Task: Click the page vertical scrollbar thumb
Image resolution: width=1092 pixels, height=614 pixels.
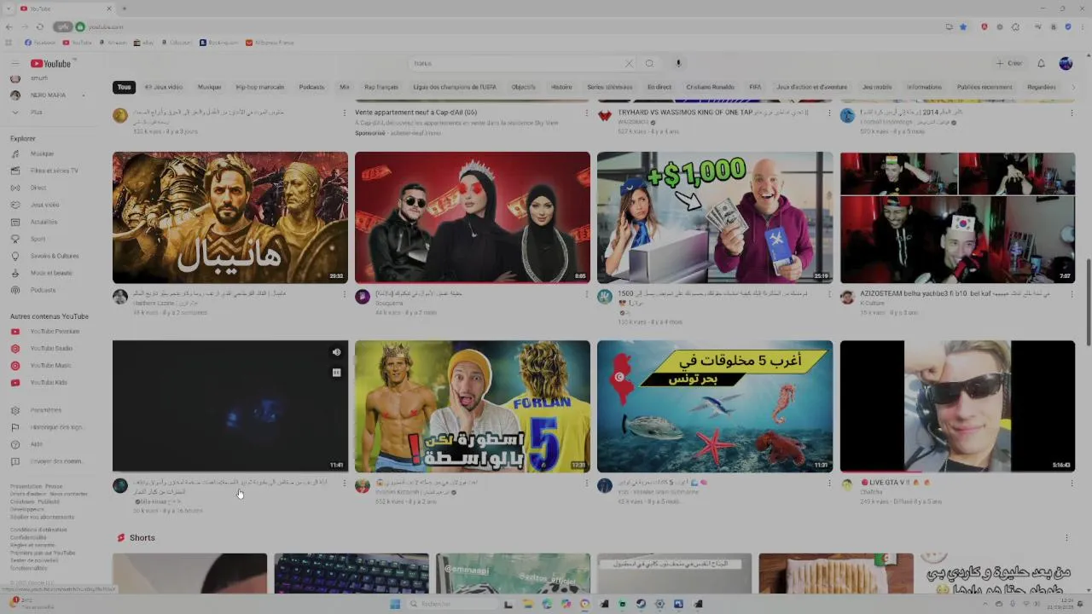Action: click(x=1088, y=303)
